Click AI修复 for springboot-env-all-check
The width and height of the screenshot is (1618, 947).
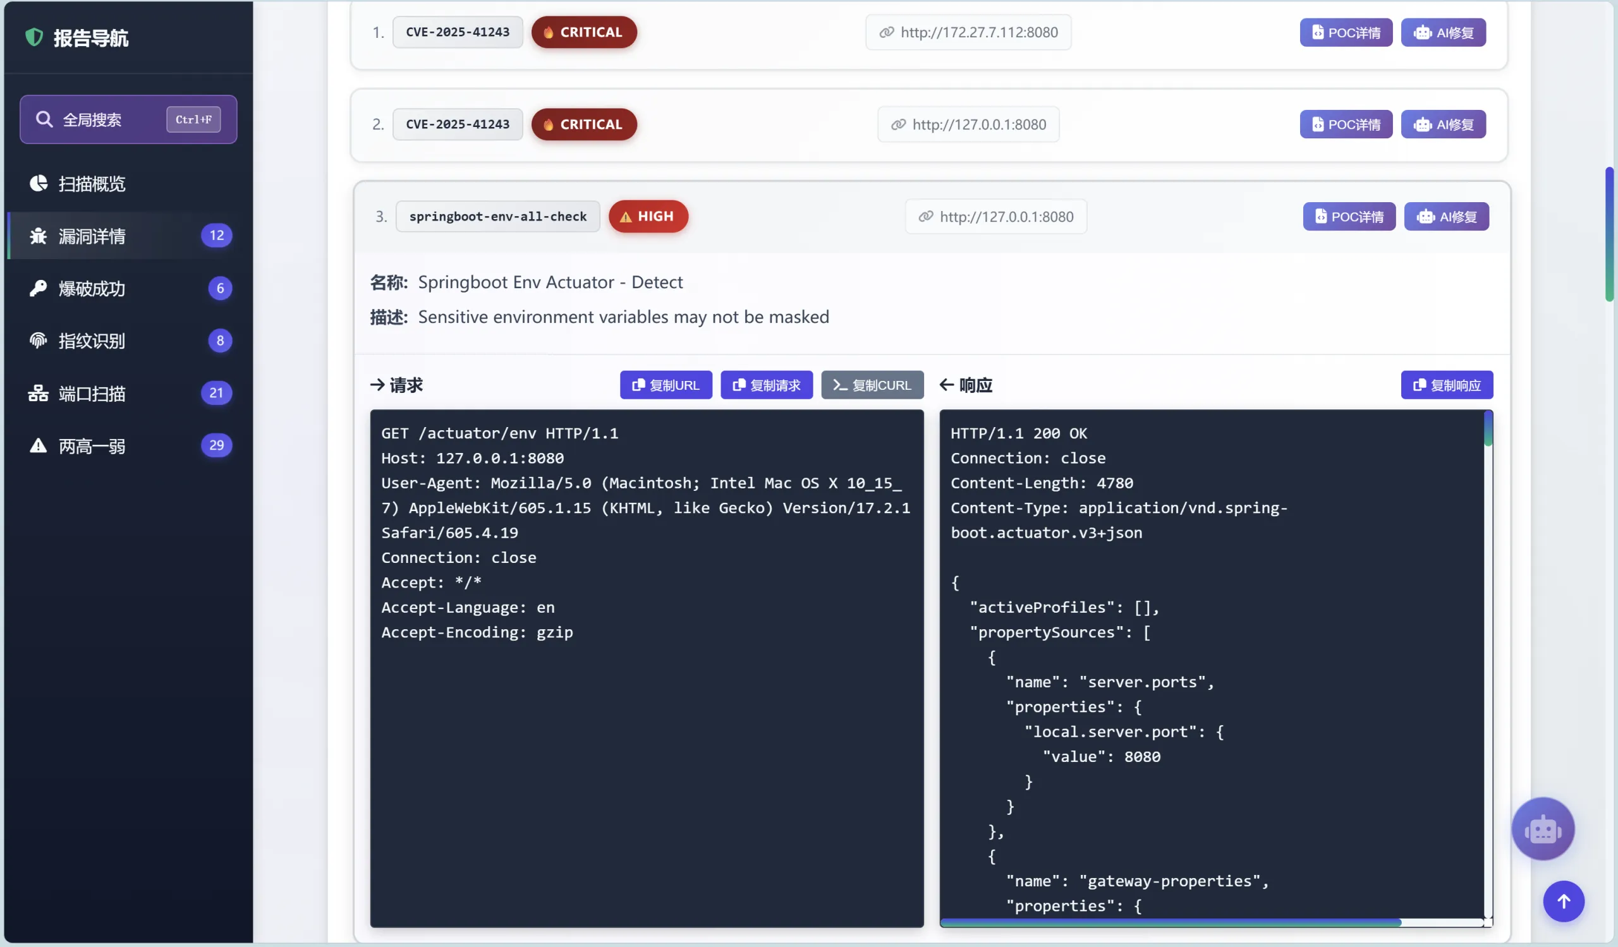coord(1447,216)
